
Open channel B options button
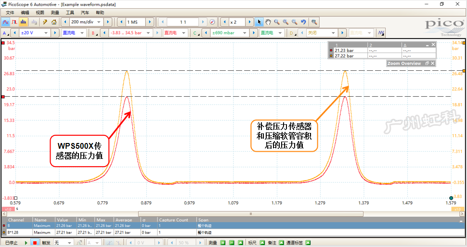pos(94,33)
